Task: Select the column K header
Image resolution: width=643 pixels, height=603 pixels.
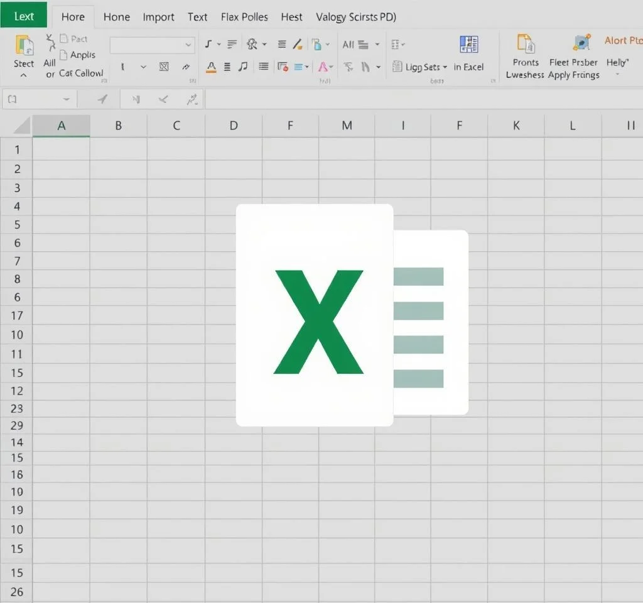Action: (516, 126)
